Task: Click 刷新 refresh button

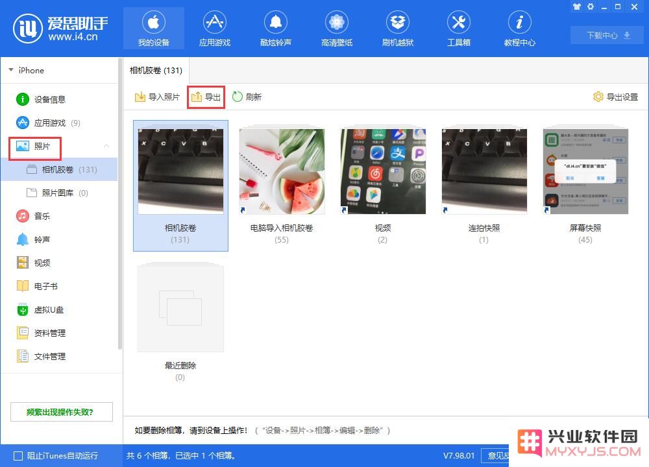Action: (x=247, y=97)
